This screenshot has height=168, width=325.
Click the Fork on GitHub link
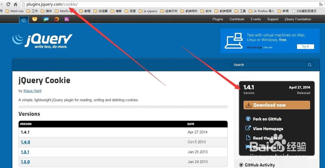267,119
